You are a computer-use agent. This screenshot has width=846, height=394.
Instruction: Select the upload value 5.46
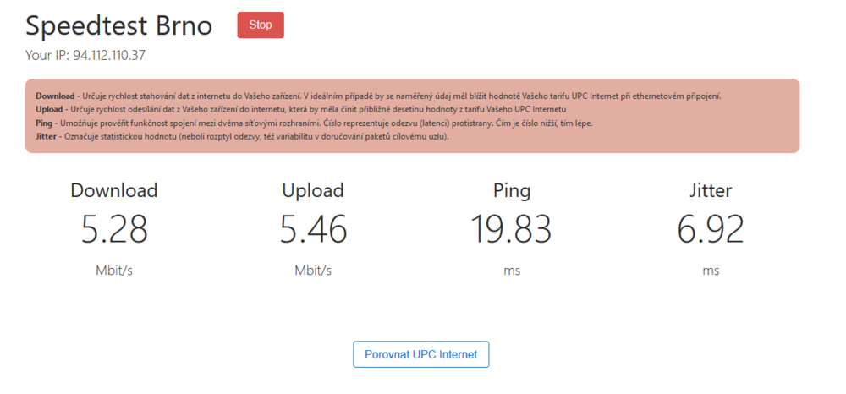tap(313, 229)
